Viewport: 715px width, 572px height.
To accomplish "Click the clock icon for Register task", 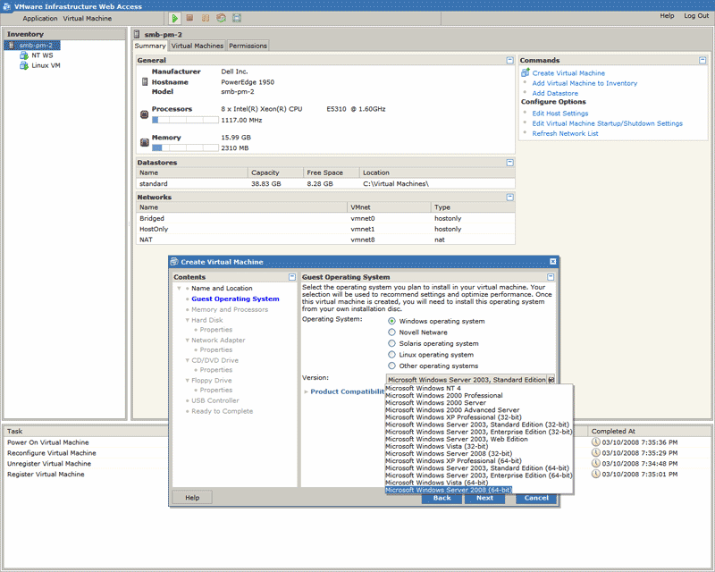I will tap(595, 474).
